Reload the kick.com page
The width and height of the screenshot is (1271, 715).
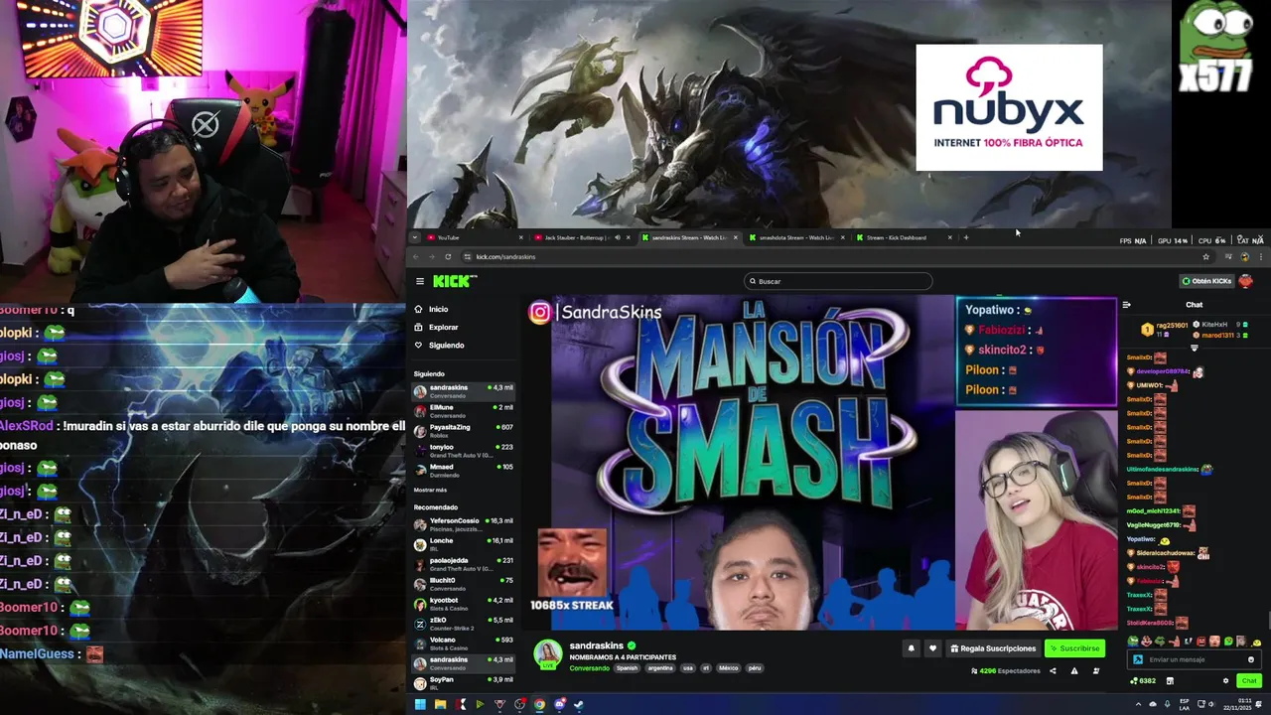[448, 256]
